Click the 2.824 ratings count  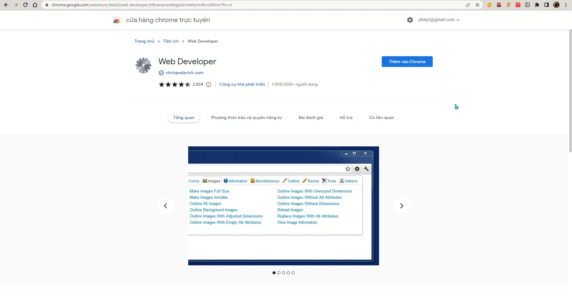(198, 84)
